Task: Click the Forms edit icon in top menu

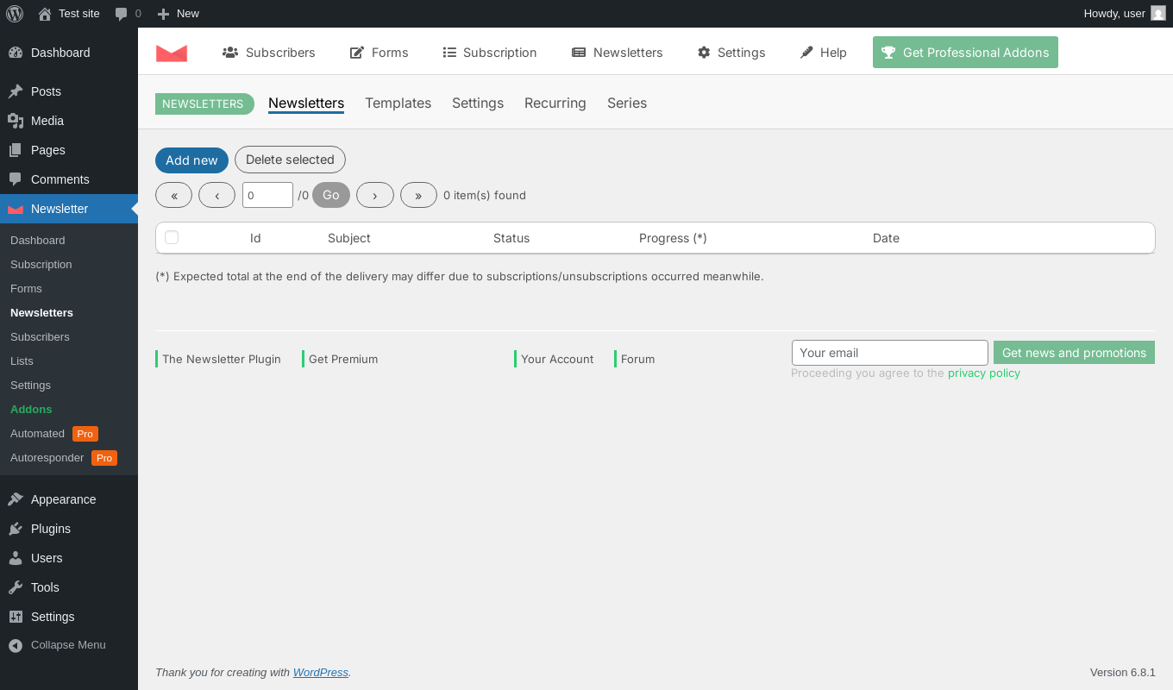Action: point(357,53)
